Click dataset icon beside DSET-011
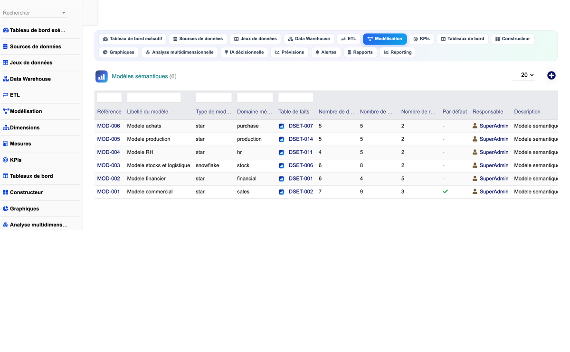The height and width of the screenshot is (352, 570). coord(281,153)
